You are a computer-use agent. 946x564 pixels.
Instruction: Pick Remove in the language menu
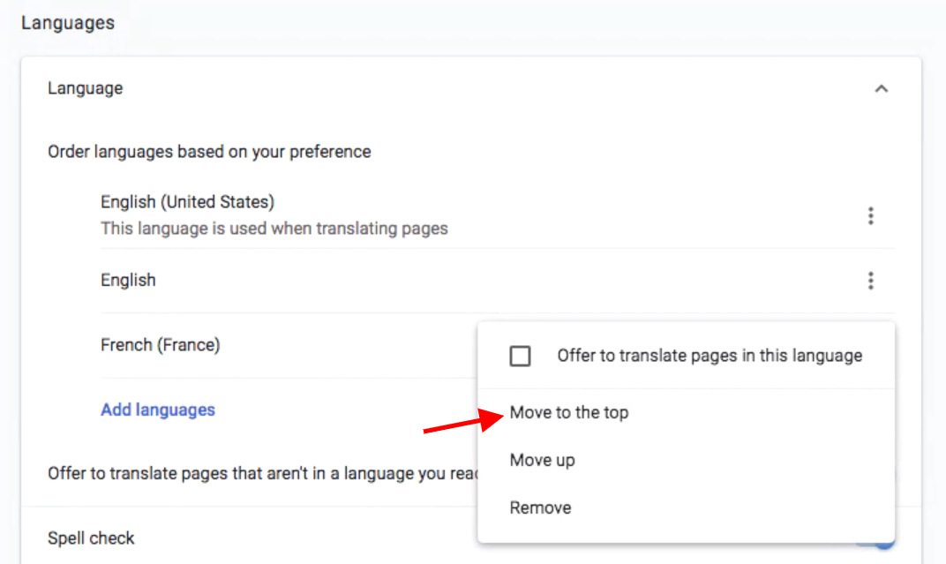coord(540,508)
